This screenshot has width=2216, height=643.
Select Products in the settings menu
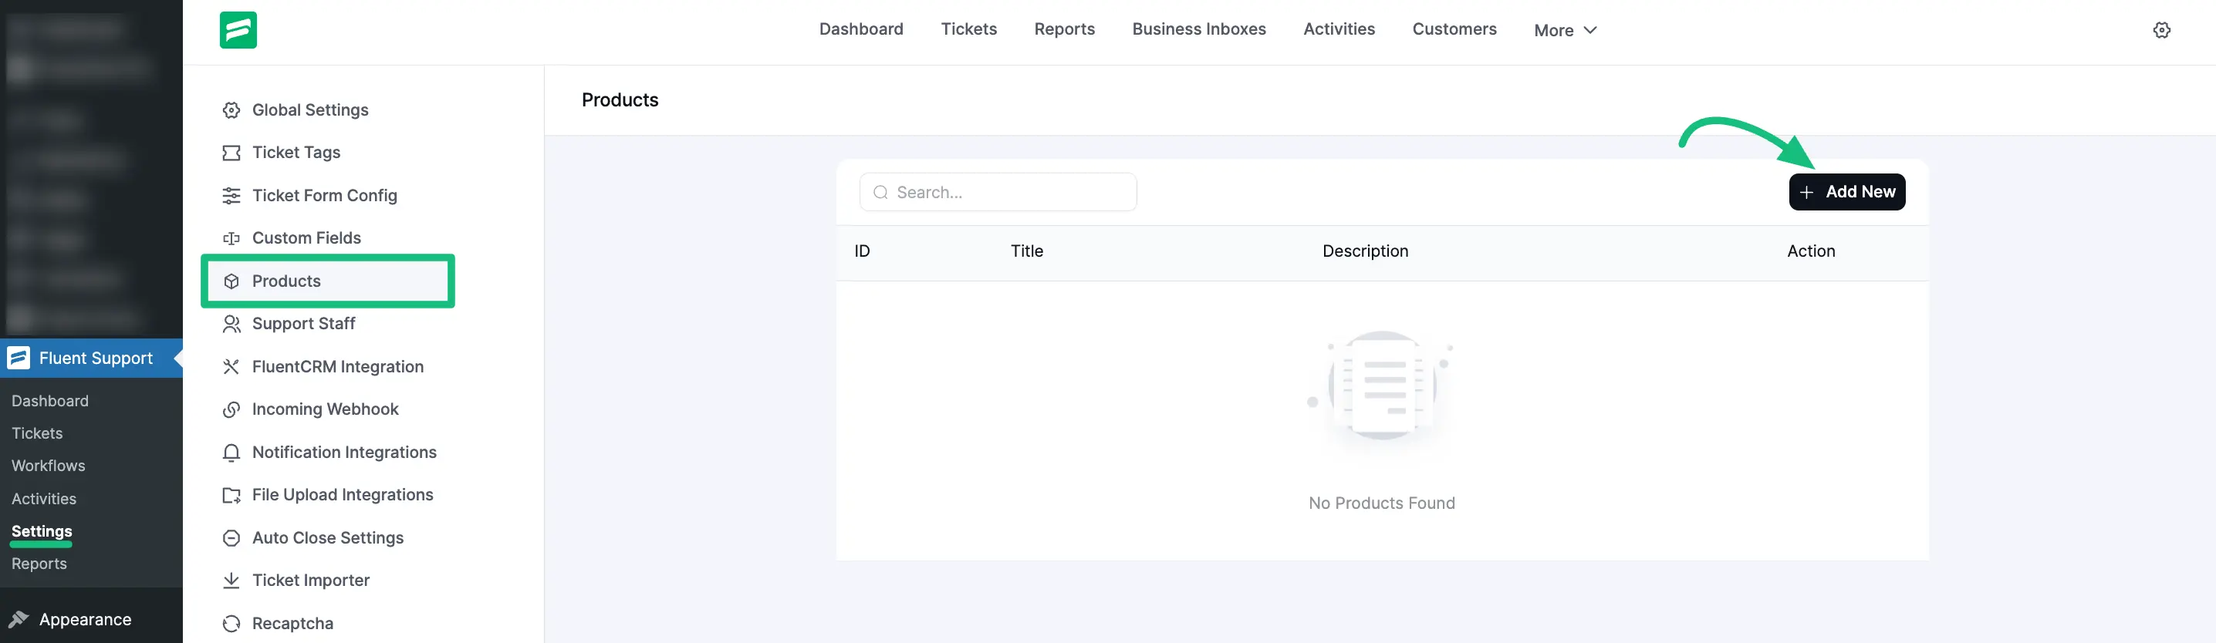pos(328,281)
